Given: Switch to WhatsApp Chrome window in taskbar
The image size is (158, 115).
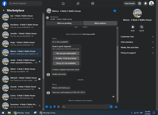Looking at the screenshot, I should point(22,113).
